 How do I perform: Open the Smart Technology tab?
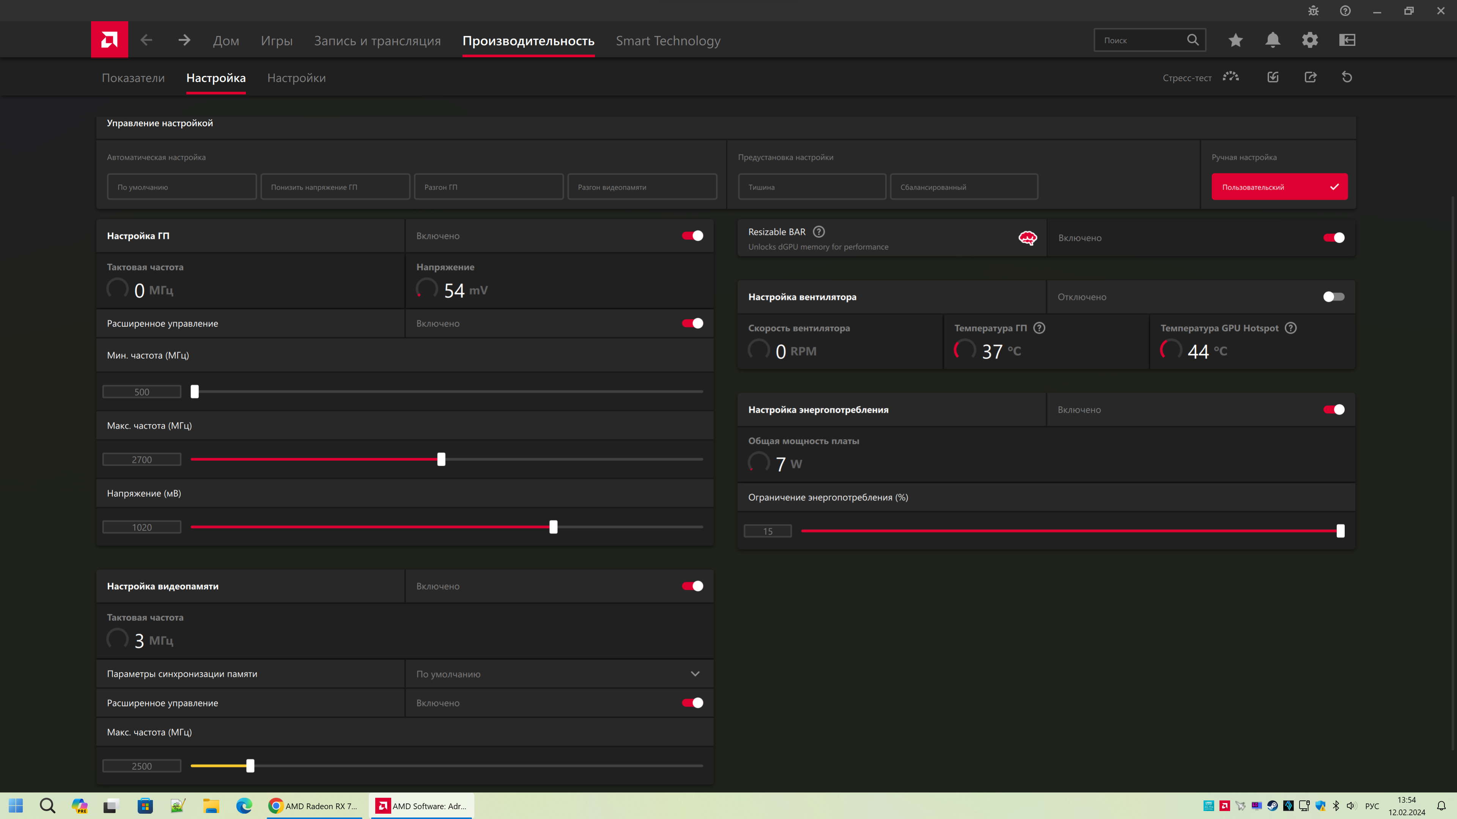point(667,41)
